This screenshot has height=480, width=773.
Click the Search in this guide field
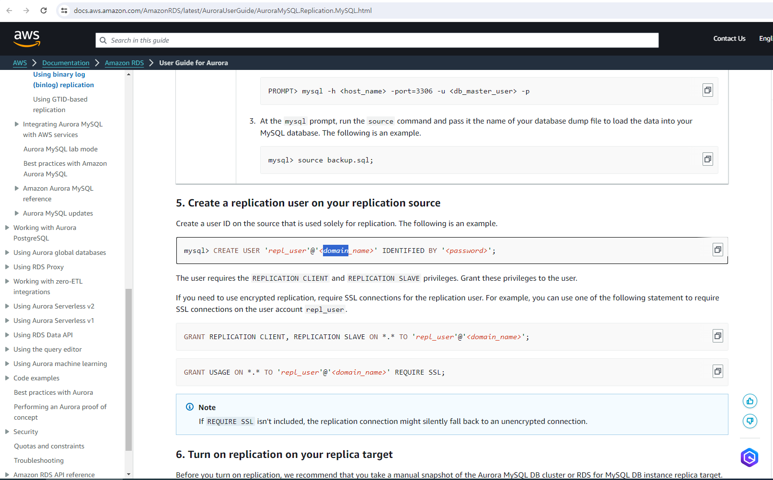pyautogui.click(x=377, y=40)
